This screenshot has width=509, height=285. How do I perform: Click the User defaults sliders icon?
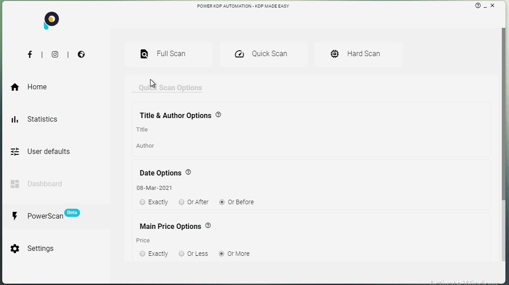15,151
